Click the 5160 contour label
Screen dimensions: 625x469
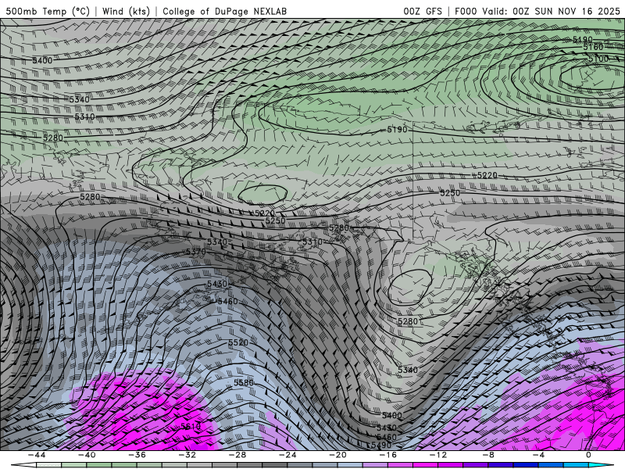coord(593,47)
